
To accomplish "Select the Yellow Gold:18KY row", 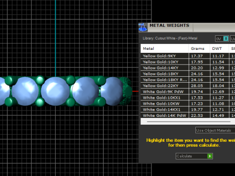I will tap(188, 74).
